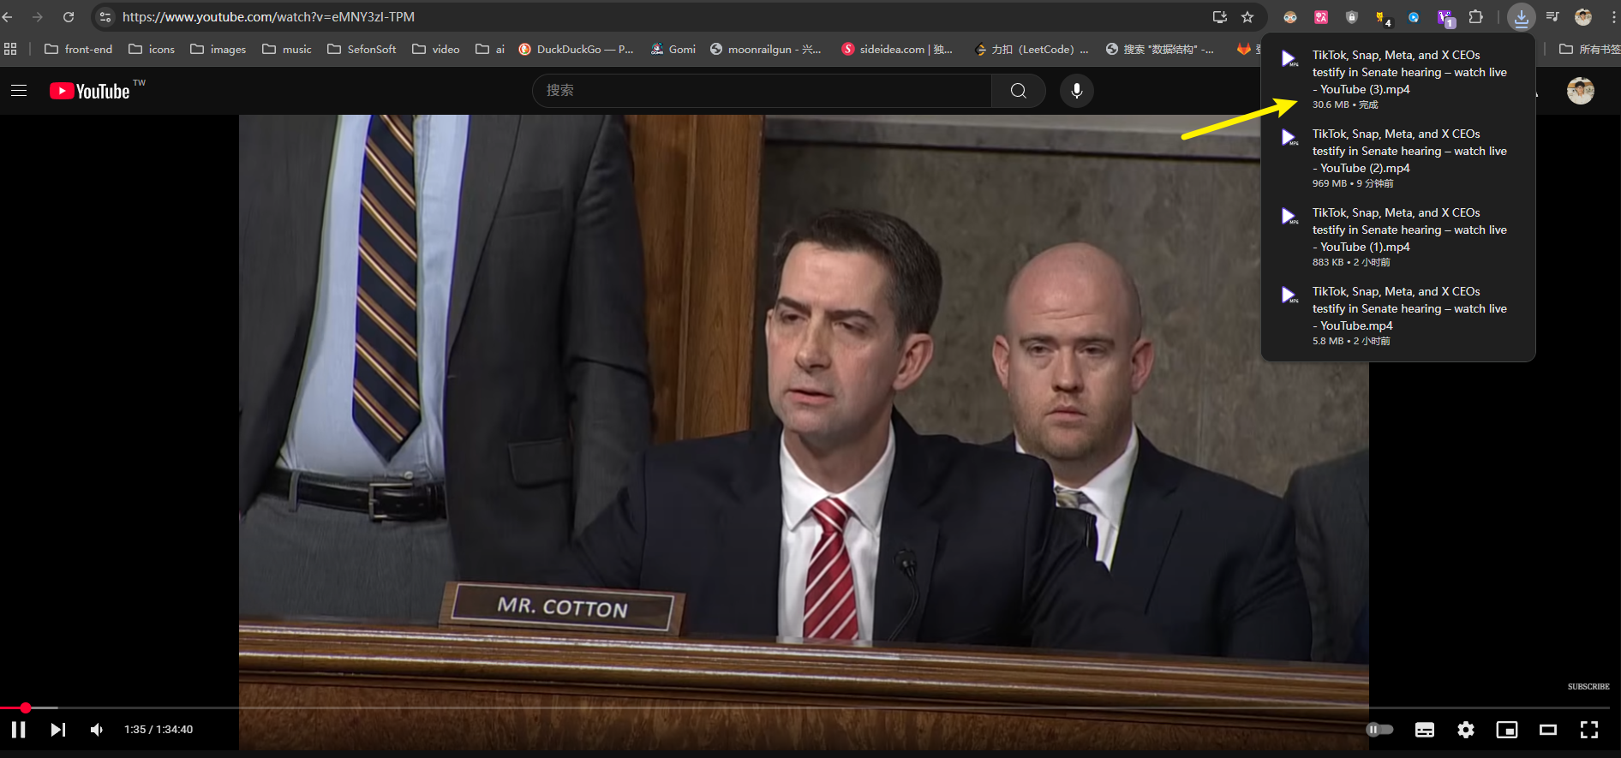
Task: Pause the video playback
Action: tap(18, 730)
